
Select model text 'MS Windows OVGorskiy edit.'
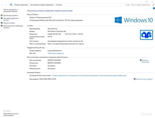pyautogui.click(x=57, y=31)
